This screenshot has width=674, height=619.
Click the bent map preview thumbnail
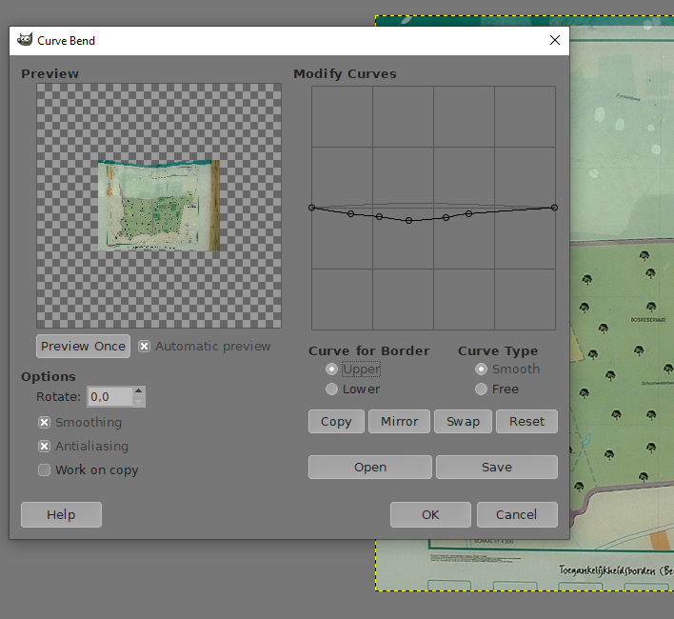coord(159,206)
